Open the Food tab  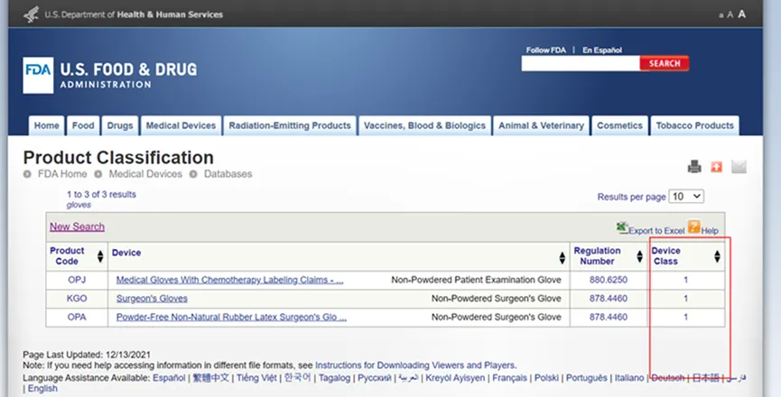pyautogui.click(x=83, y=125)
